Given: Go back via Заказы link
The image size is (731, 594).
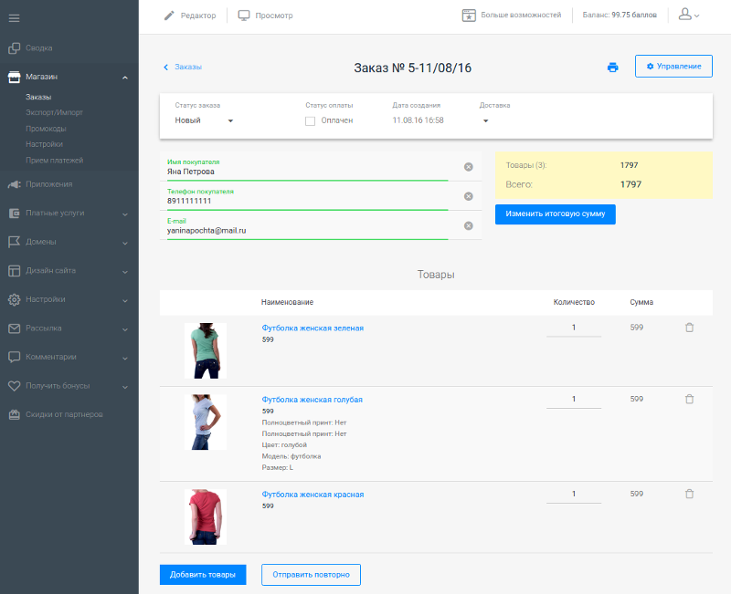Looking at the screenshot, I should pos(182,67).
